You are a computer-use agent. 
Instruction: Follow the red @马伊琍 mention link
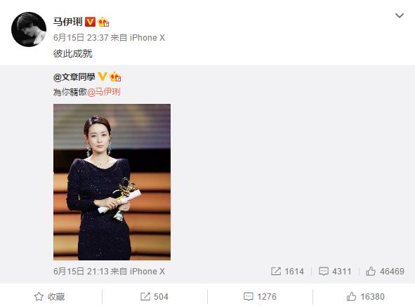[104, 92]
